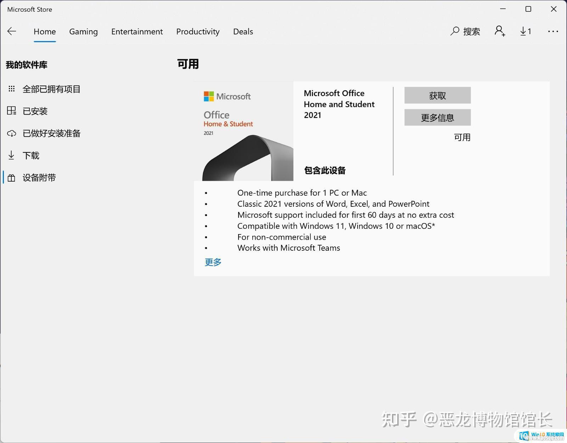Viewport: 567px width, 443px height.
Task: Open the Entertainment tab
Action: tap(137, 32)
